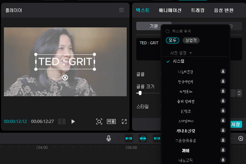Click the preview zoom magnifier icon

(x=99, y=122)
